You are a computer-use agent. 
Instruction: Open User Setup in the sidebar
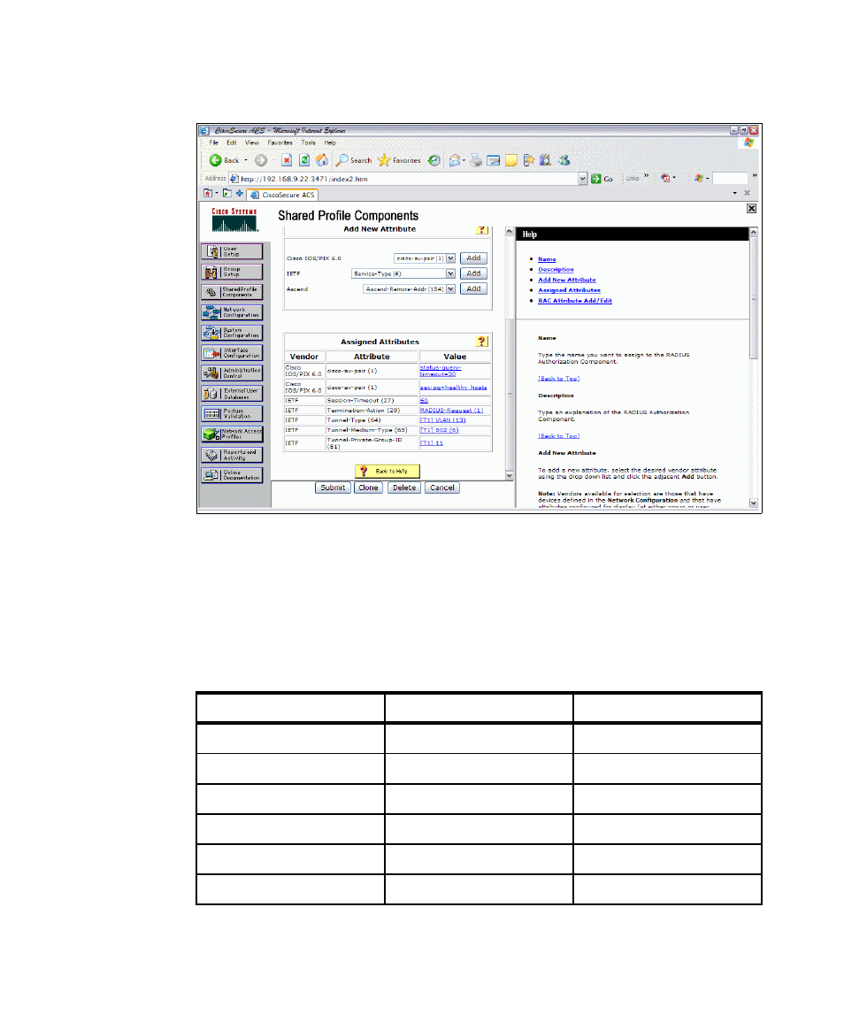[232, 251]
